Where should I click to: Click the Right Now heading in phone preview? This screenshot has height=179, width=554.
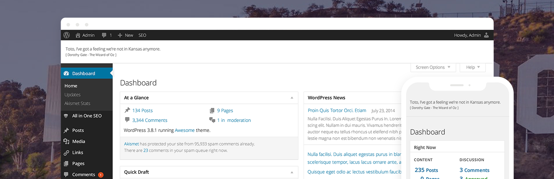[425, 147]
